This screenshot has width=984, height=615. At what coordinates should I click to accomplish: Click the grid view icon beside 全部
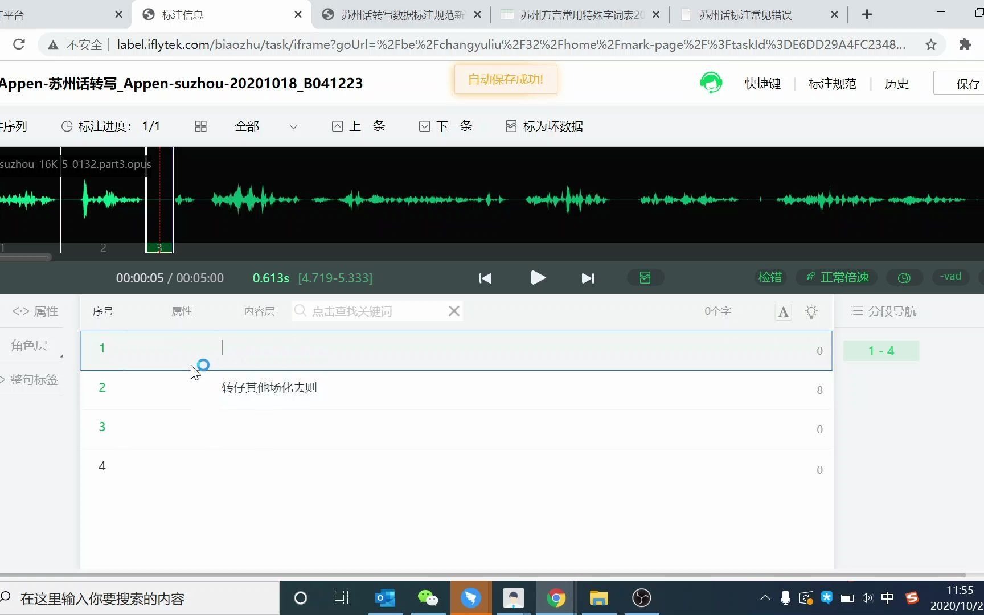(x=200, y=126)
